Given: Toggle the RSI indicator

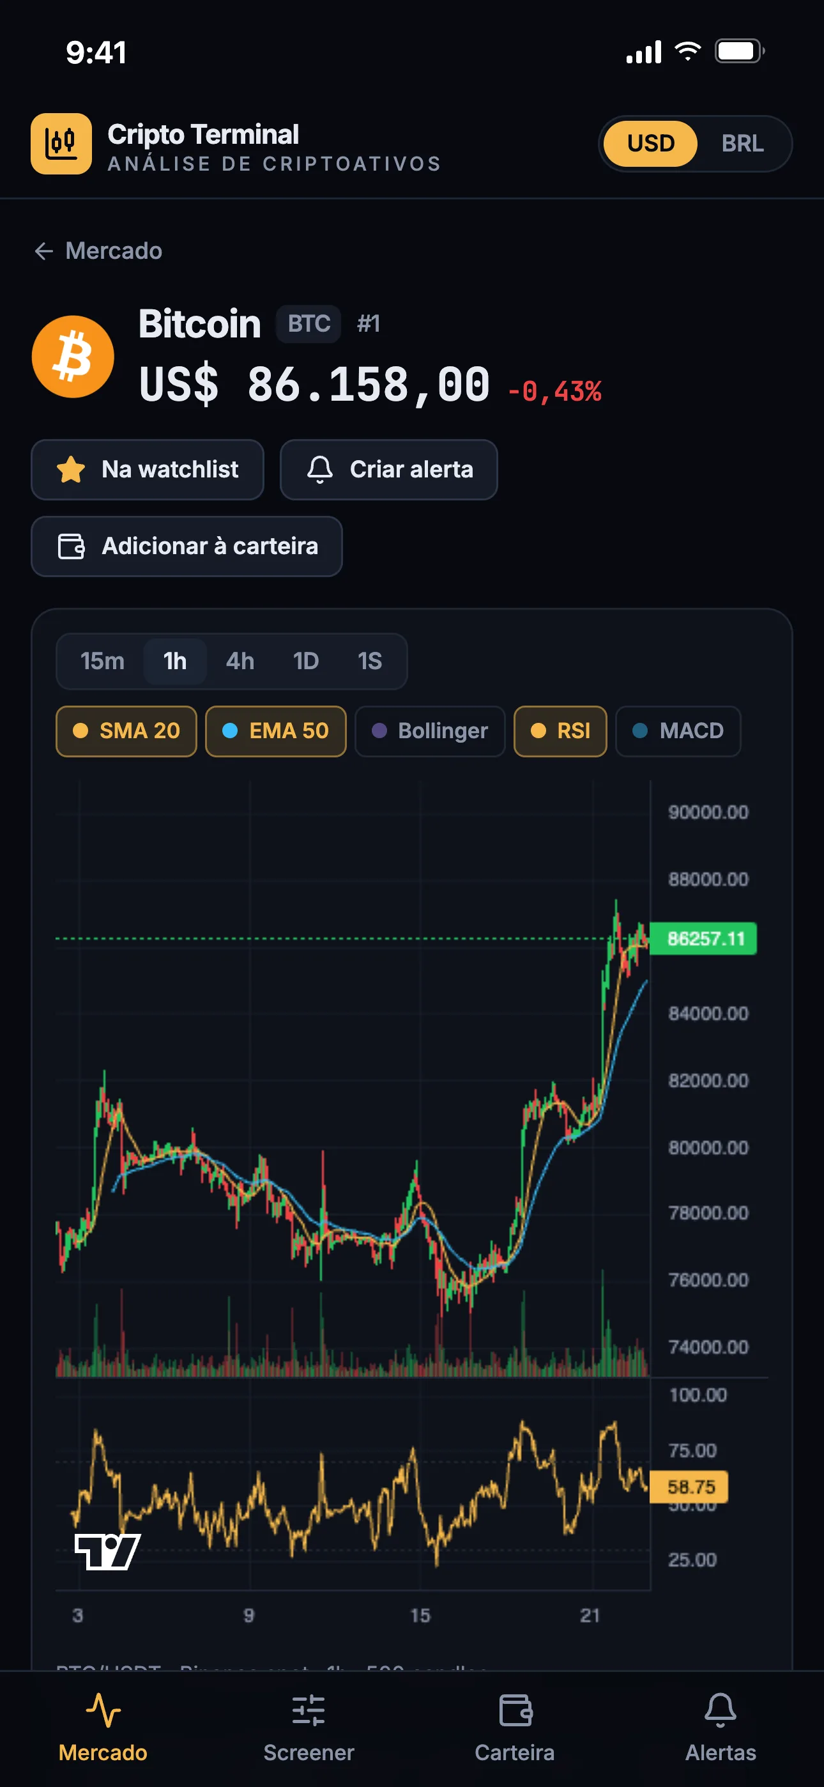Looking at the screenshot, I should [x=560, y=731].
